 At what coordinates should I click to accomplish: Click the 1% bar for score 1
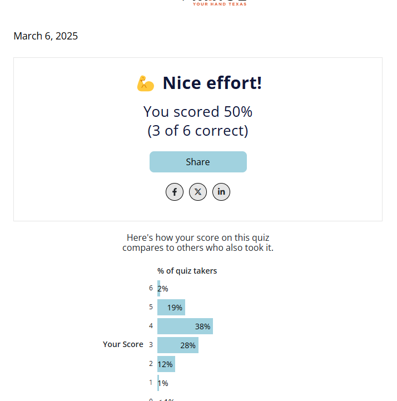(158, 383)
